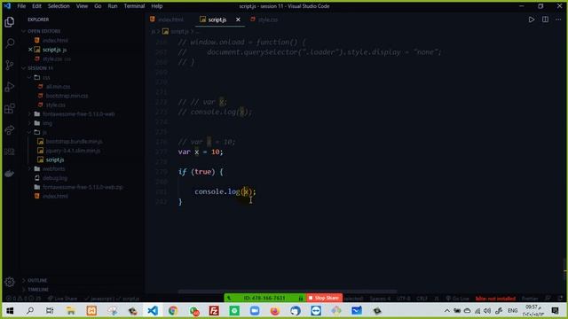Open the Run menu
568x319 pixels.
click(113, 6)
